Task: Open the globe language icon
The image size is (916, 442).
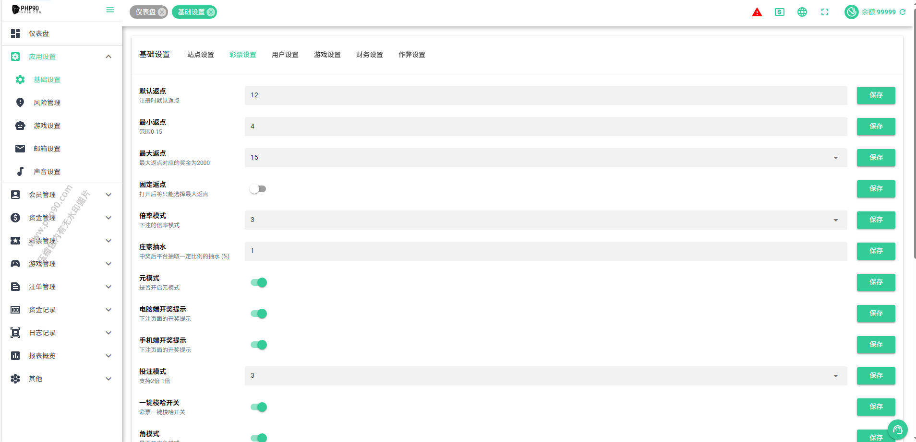Action: [802, 12]
